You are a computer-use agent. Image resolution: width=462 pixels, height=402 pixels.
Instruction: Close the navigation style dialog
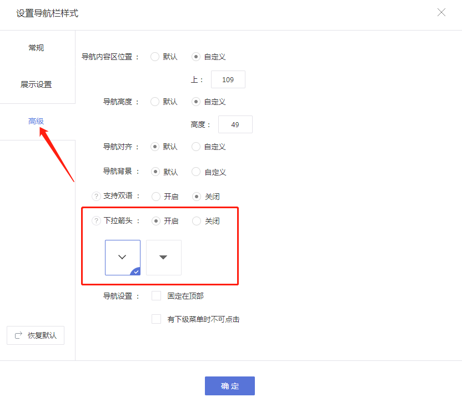441,12
